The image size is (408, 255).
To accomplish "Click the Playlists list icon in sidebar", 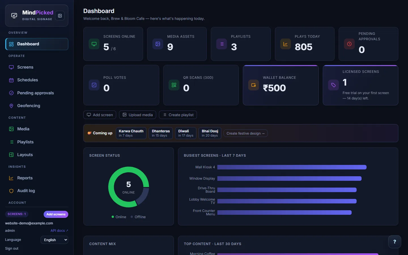I will (x=11, y=142).
